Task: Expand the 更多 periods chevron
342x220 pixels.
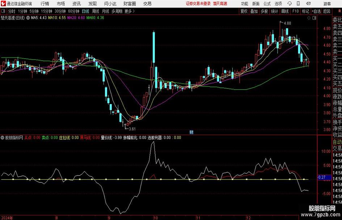Action: pyautogui.click(x=134, y=11)
